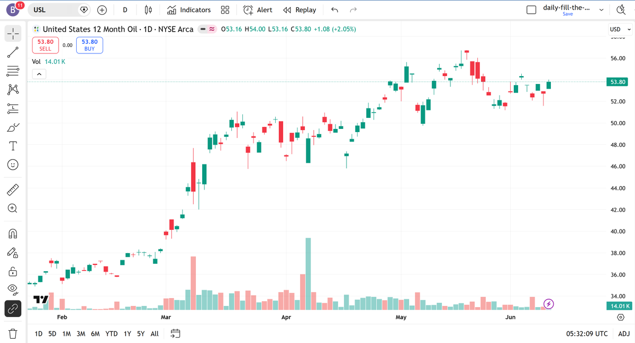Toggle stay in drawing mode
Screen dimensions: 635x343
[x=13, y=253]
